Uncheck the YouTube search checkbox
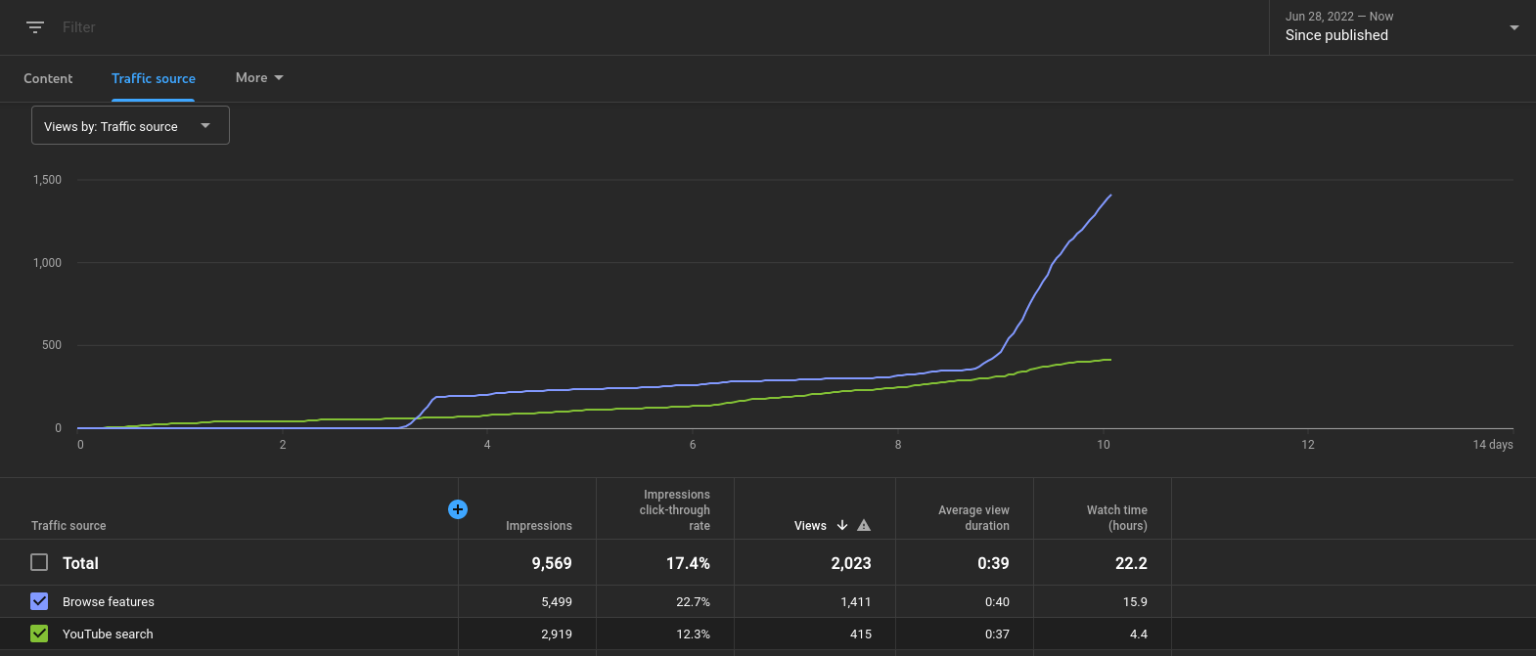This screenshot has height=656, width=1536. 39,634
